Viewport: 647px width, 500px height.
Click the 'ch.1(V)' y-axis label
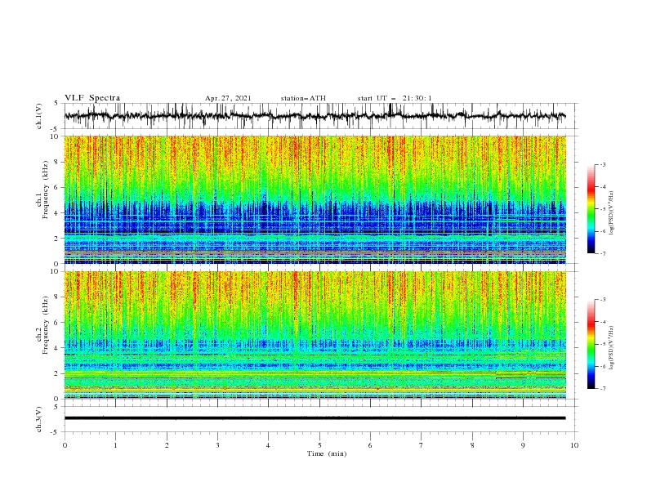[39, 116]
